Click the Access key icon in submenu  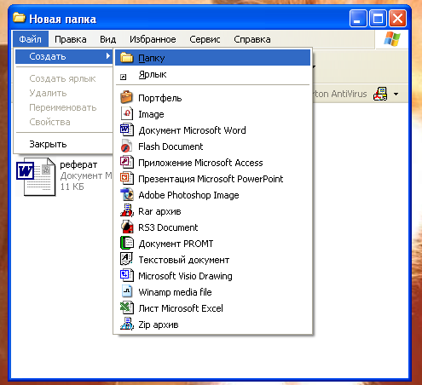(126, 162)
